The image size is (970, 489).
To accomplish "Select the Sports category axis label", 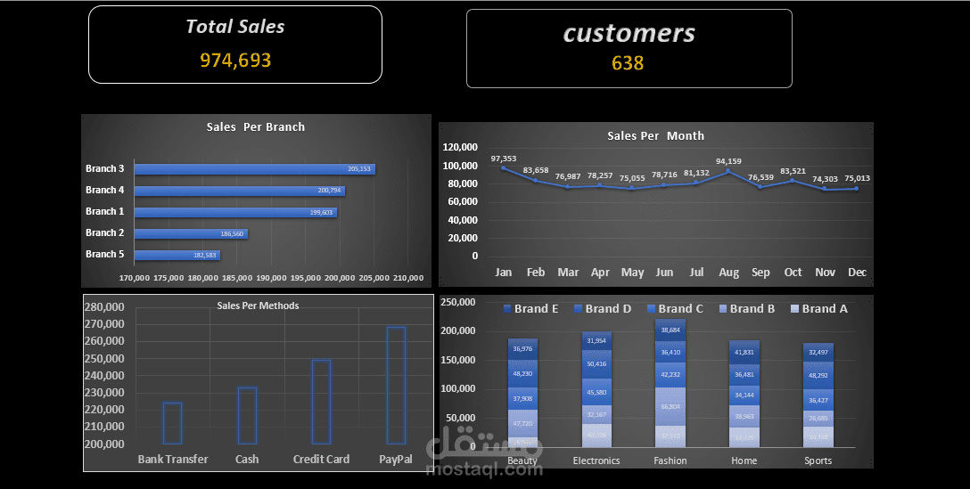I will tap(818, 460).
